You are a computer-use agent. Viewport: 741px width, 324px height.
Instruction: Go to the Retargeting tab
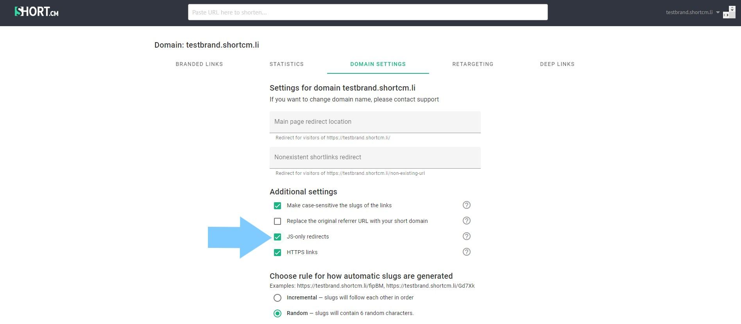point(473,64)
